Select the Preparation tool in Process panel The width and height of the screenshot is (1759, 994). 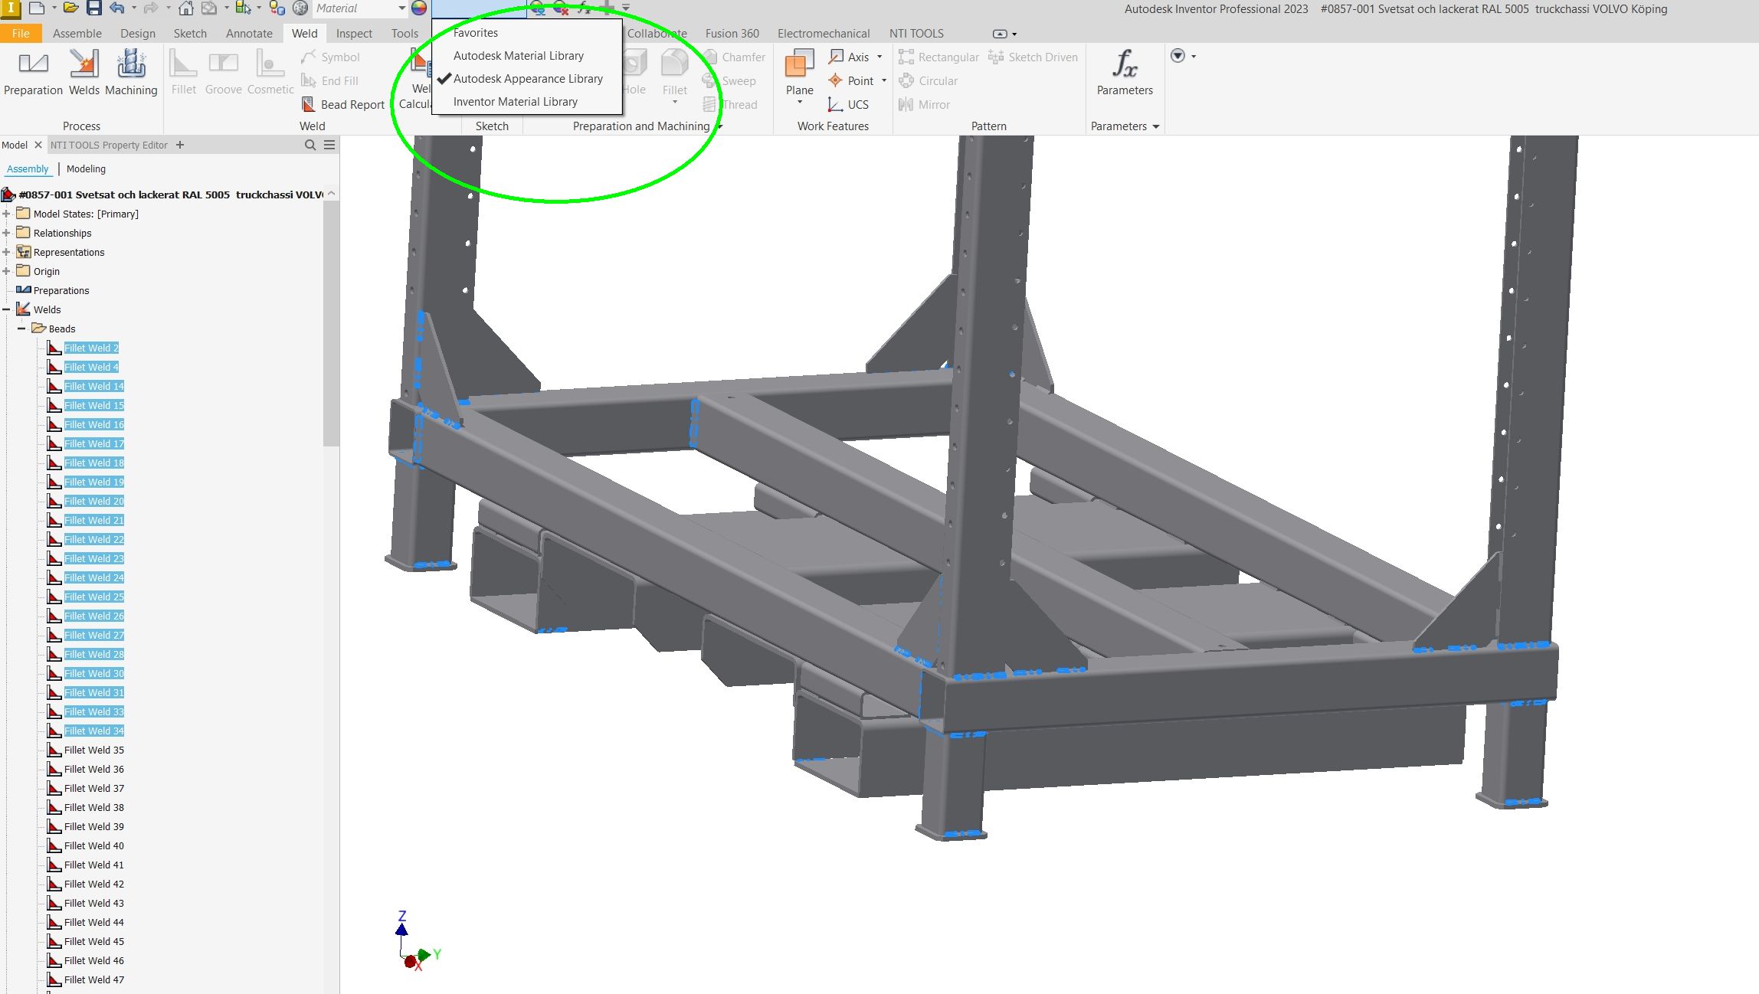[33, 73]
